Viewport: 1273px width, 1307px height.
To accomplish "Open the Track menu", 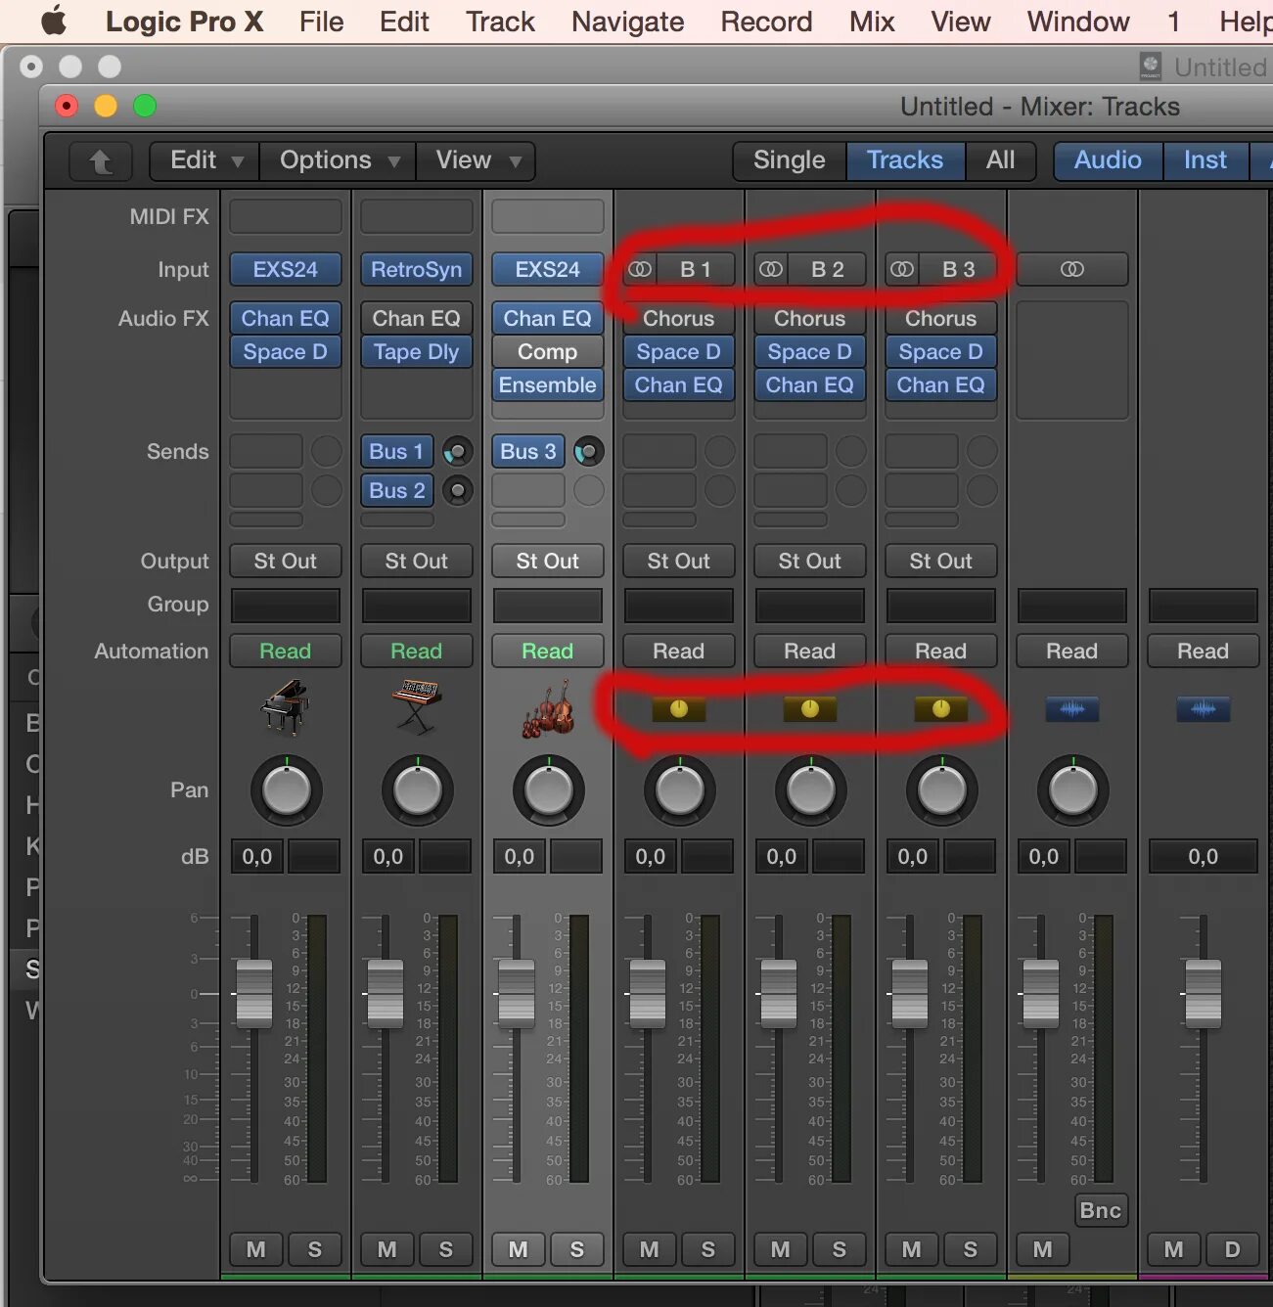I will pos(500,22).
